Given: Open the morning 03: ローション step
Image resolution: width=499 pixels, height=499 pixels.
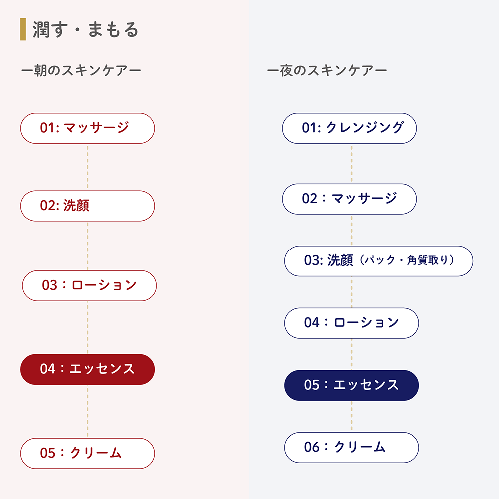Looking at the screenshot, I should (89, 286).
